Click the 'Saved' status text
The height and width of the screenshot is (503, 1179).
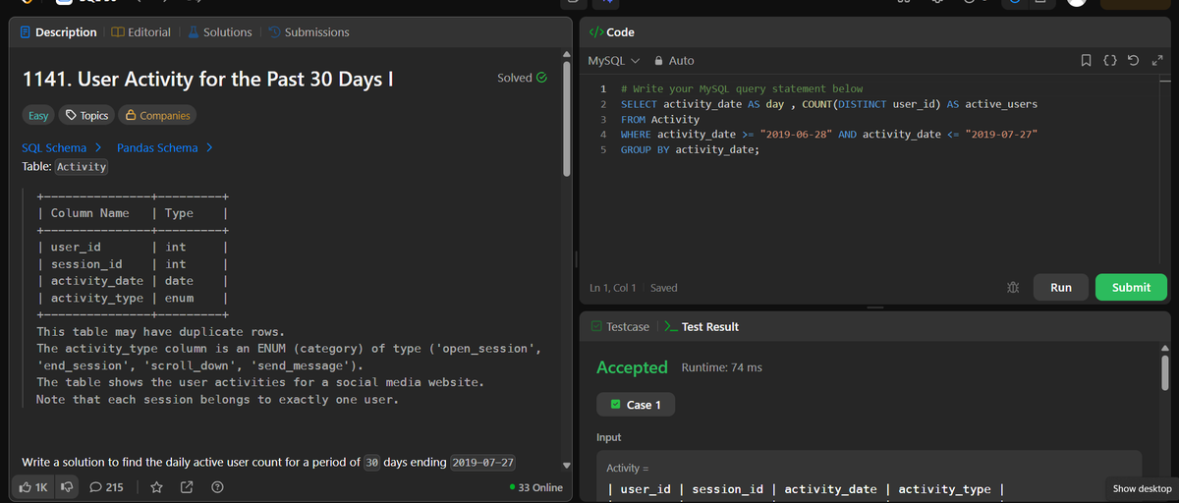click(x=663, y=288)
